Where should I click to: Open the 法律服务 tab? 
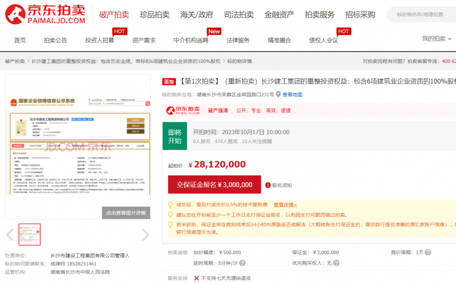238,41
